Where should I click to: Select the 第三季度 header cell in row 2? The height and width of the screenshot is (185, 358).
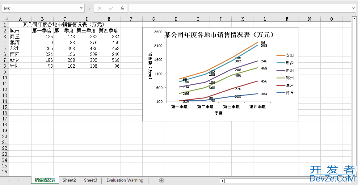coord(87,30)
